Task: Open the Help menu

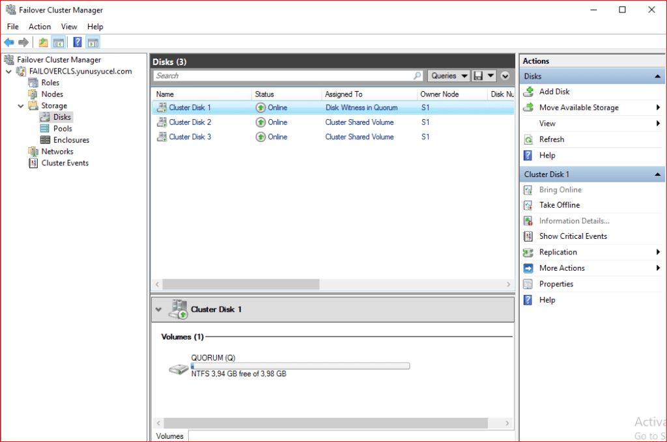Action: click(x=95, y=26)
